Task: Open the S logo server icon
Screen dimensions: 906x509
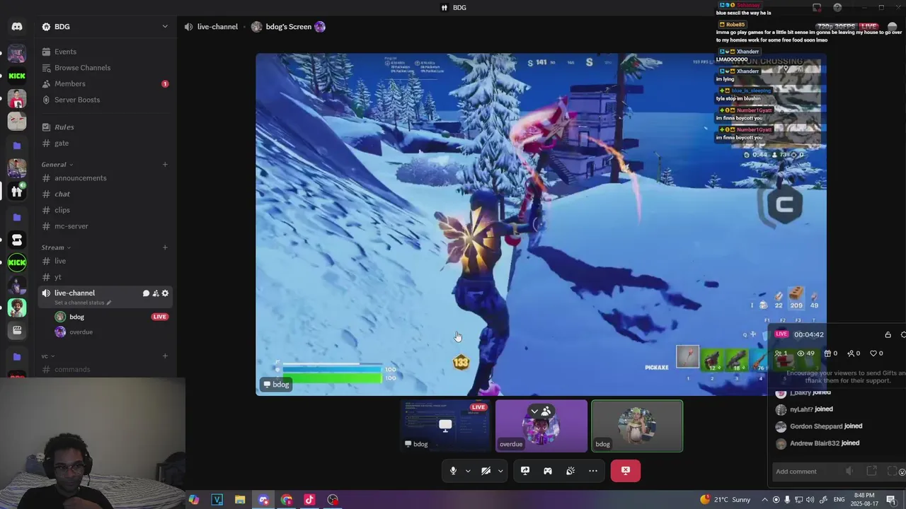Action: coord(17,240)
